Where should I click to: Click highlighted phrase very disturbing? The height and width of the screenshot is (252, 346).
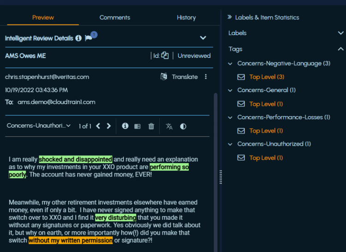(116, 217)
